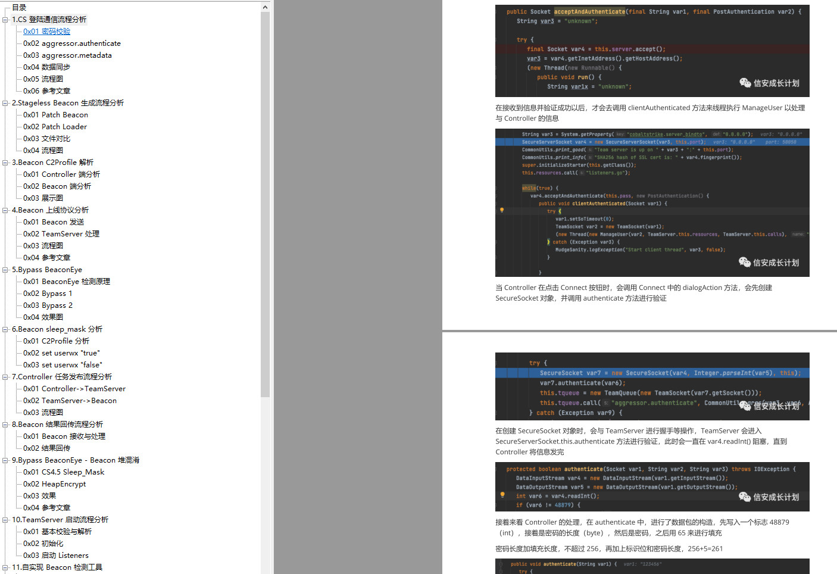Open the '0x02 Bypass 1' bookmark
Viewport: 837px width, 574px height.
(x=48, y=294)
